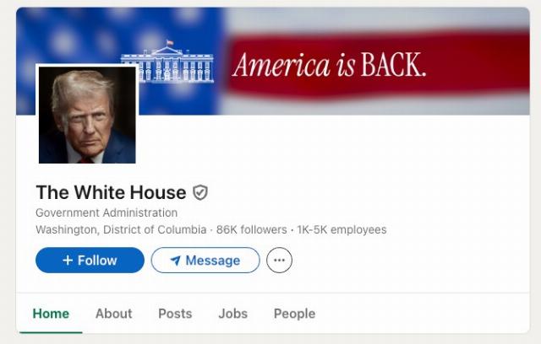Click the paper plane icon in the Message button

(x=176, y=261)
